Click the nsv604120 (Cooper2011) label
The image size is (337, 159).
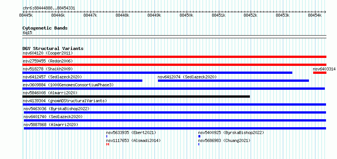pos(48,53)
